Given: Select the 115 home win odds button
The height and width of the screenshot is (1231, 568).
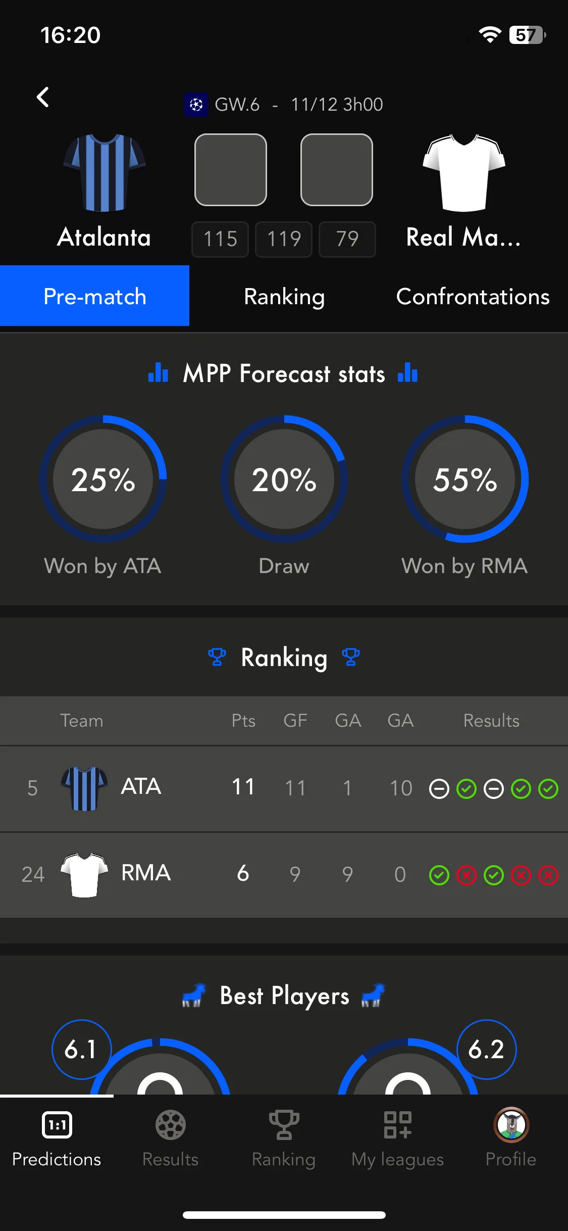Looking at the screenshot, I should point(220,239).
